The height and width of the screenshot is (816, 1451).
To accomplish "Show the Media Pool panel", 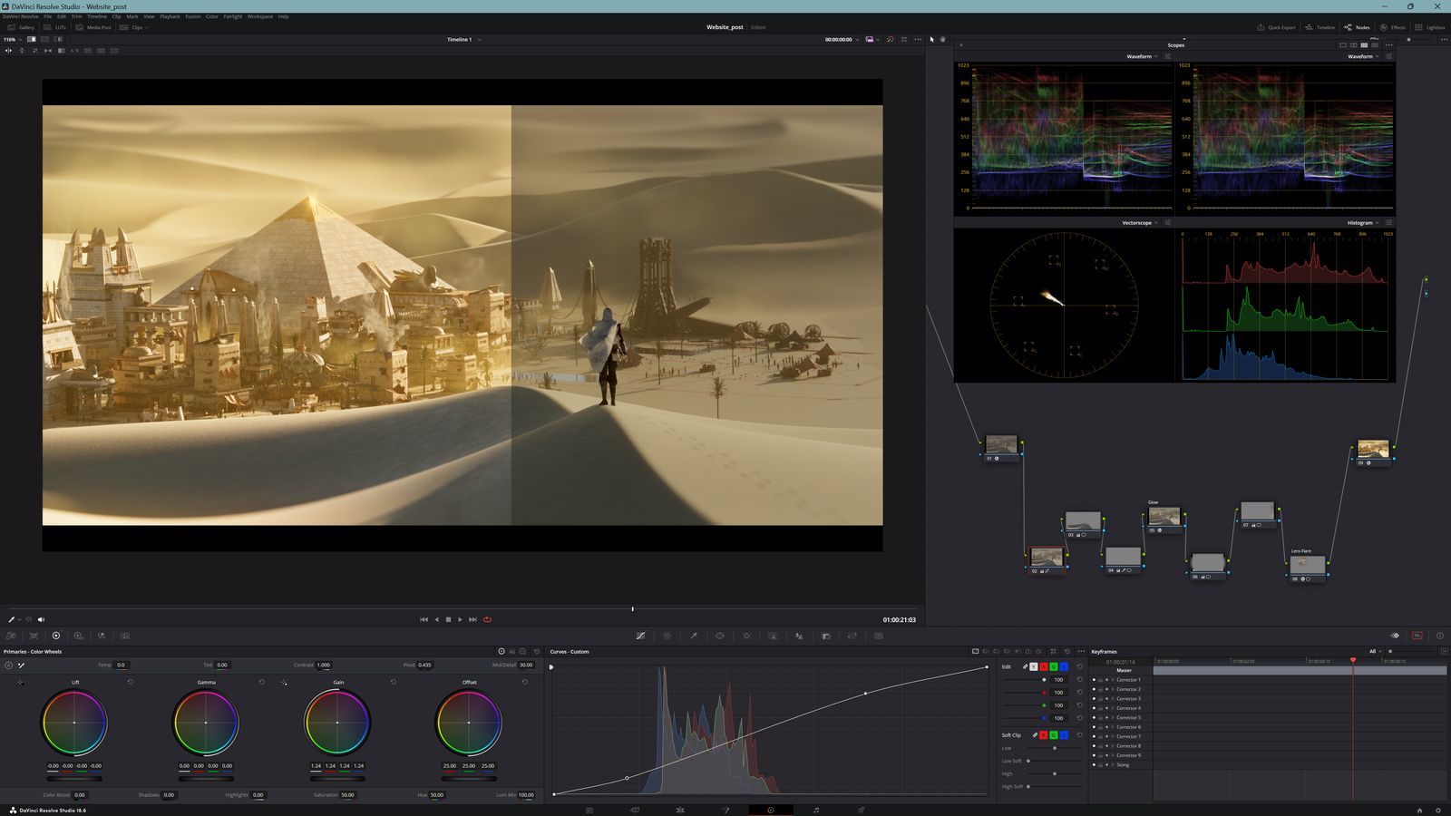I will 93,27.
